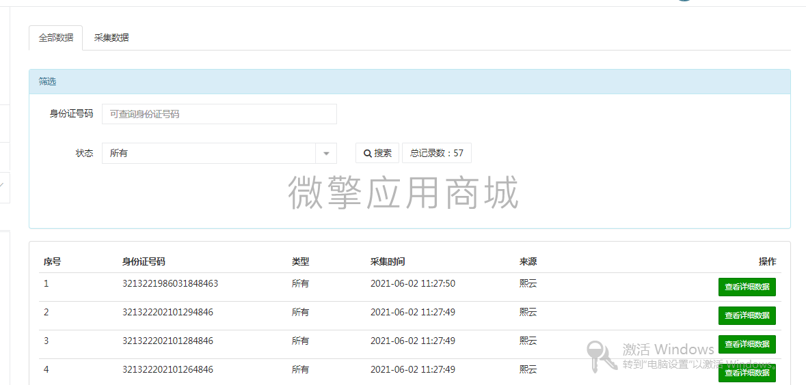
Task: Open the 采集数据 tab
Action: pos(111,38)
